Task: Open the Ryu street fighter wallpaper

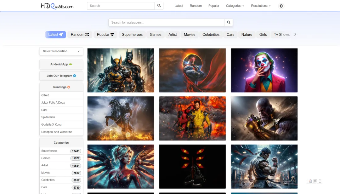Action: pos(264,166)
